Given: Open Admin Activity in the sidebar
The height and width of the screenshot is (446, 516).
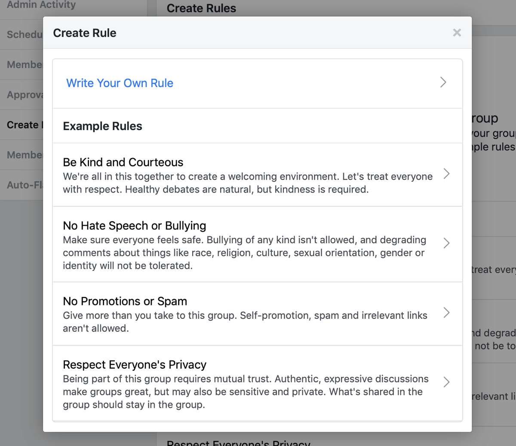Looking at the screenshot, I should pyautogui.click(x=41, y=5).
